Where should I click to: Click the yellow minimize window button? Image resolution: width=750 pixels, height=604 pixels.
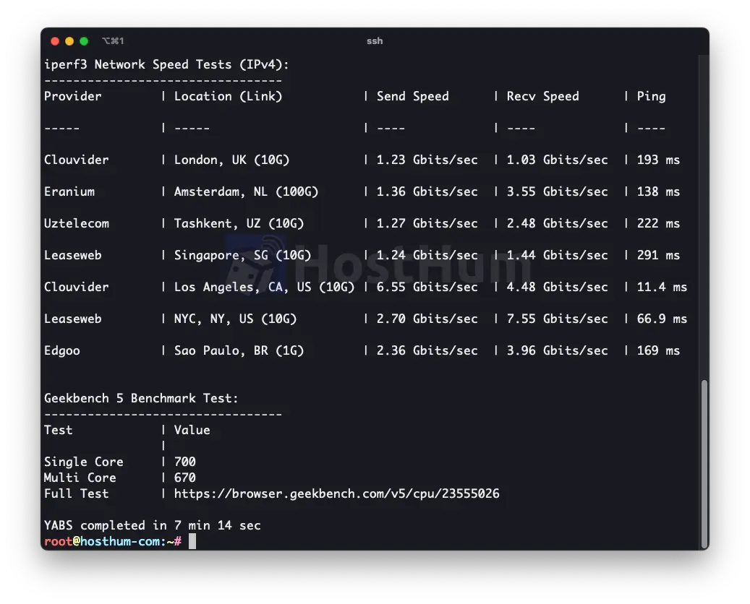tap(69, 41)
